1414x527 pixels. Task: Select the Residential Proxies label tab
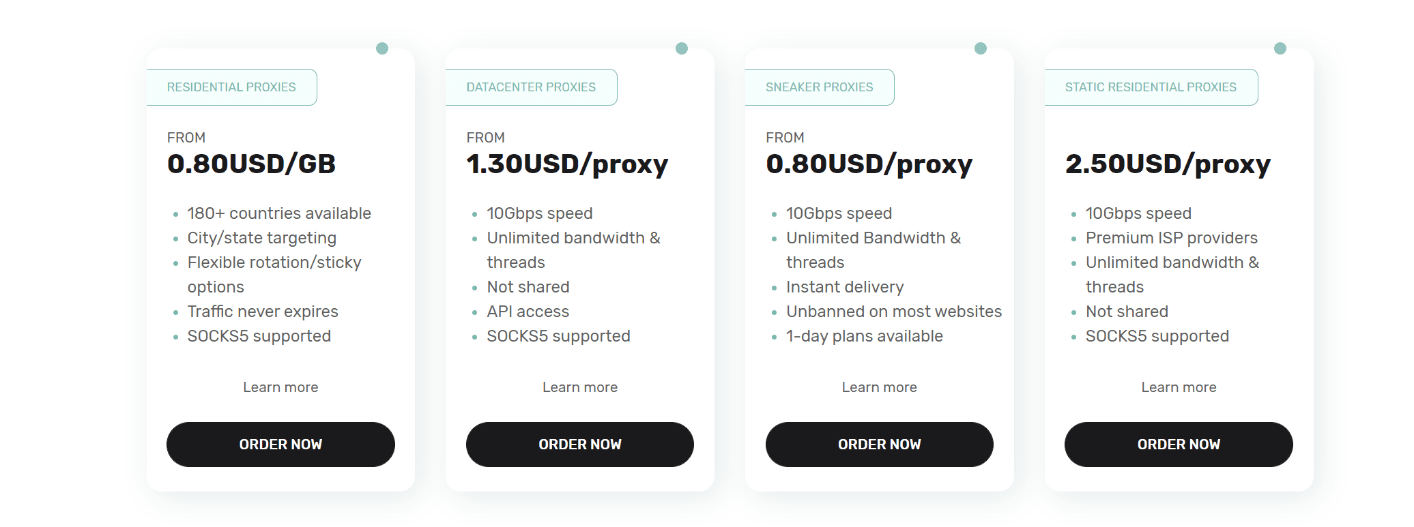(231, 87)
